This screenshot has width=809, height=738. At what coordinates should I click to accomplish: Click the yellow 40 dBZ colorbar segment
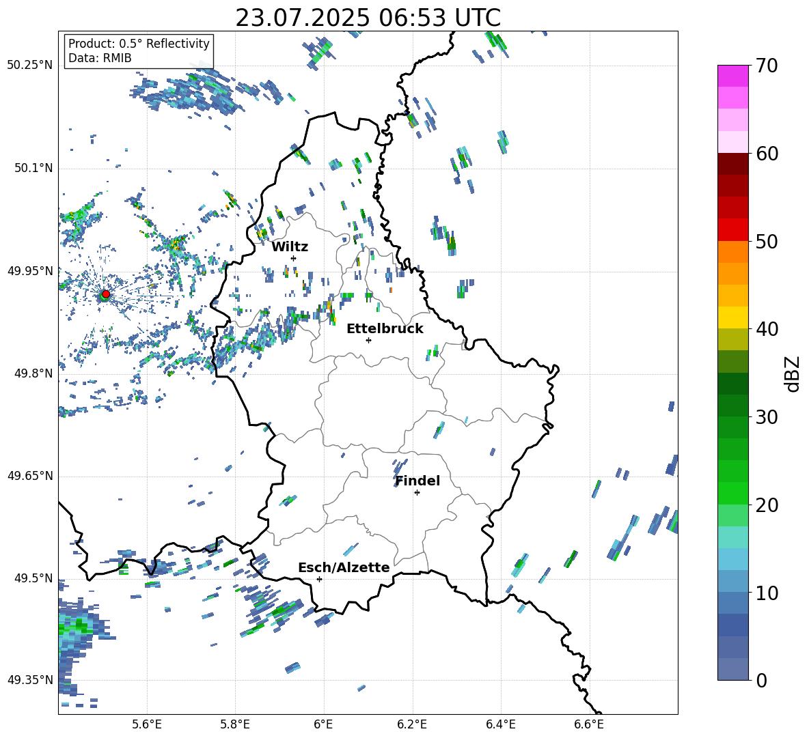(732, 317)
